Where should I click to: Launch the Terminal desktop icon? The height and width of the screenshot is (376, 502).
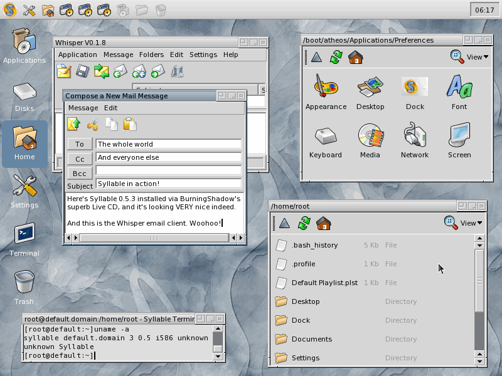(24, 240)
